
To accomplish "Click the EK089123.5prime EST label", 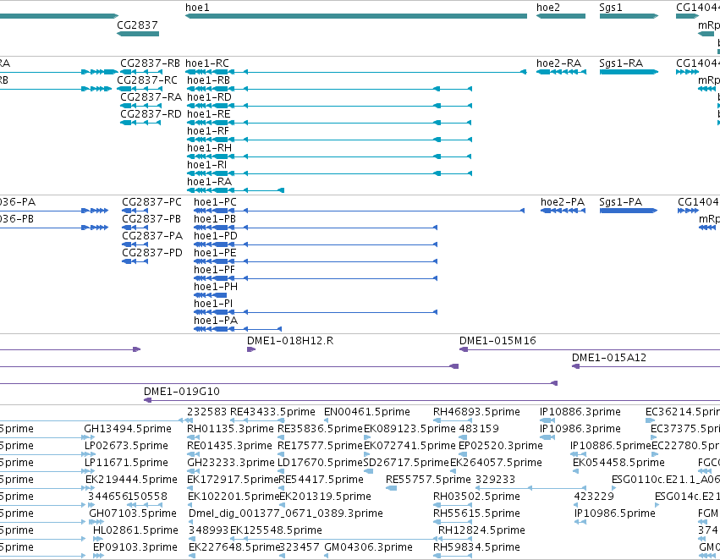I will pyautogui.click(x=409, y=429).
